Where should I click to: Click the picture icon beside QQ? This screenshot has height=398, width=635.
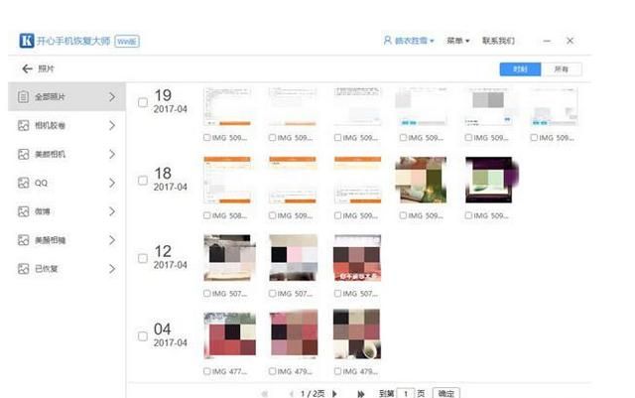tap(23, 183)
